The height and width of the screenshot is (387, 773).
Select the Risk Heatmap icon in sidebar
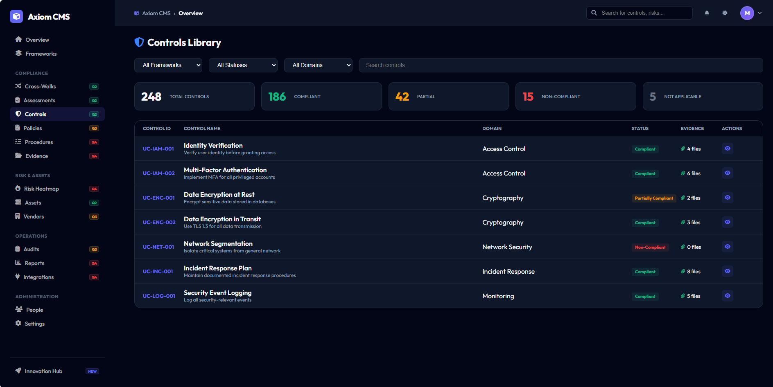18,189
